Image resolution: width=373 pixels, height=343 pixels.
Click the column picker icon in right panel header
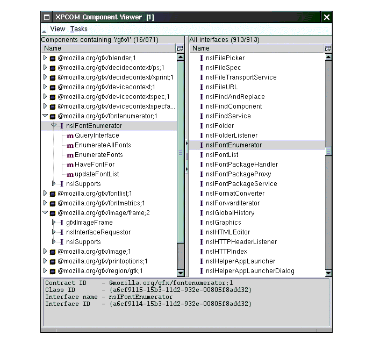(x=328, y=48)
